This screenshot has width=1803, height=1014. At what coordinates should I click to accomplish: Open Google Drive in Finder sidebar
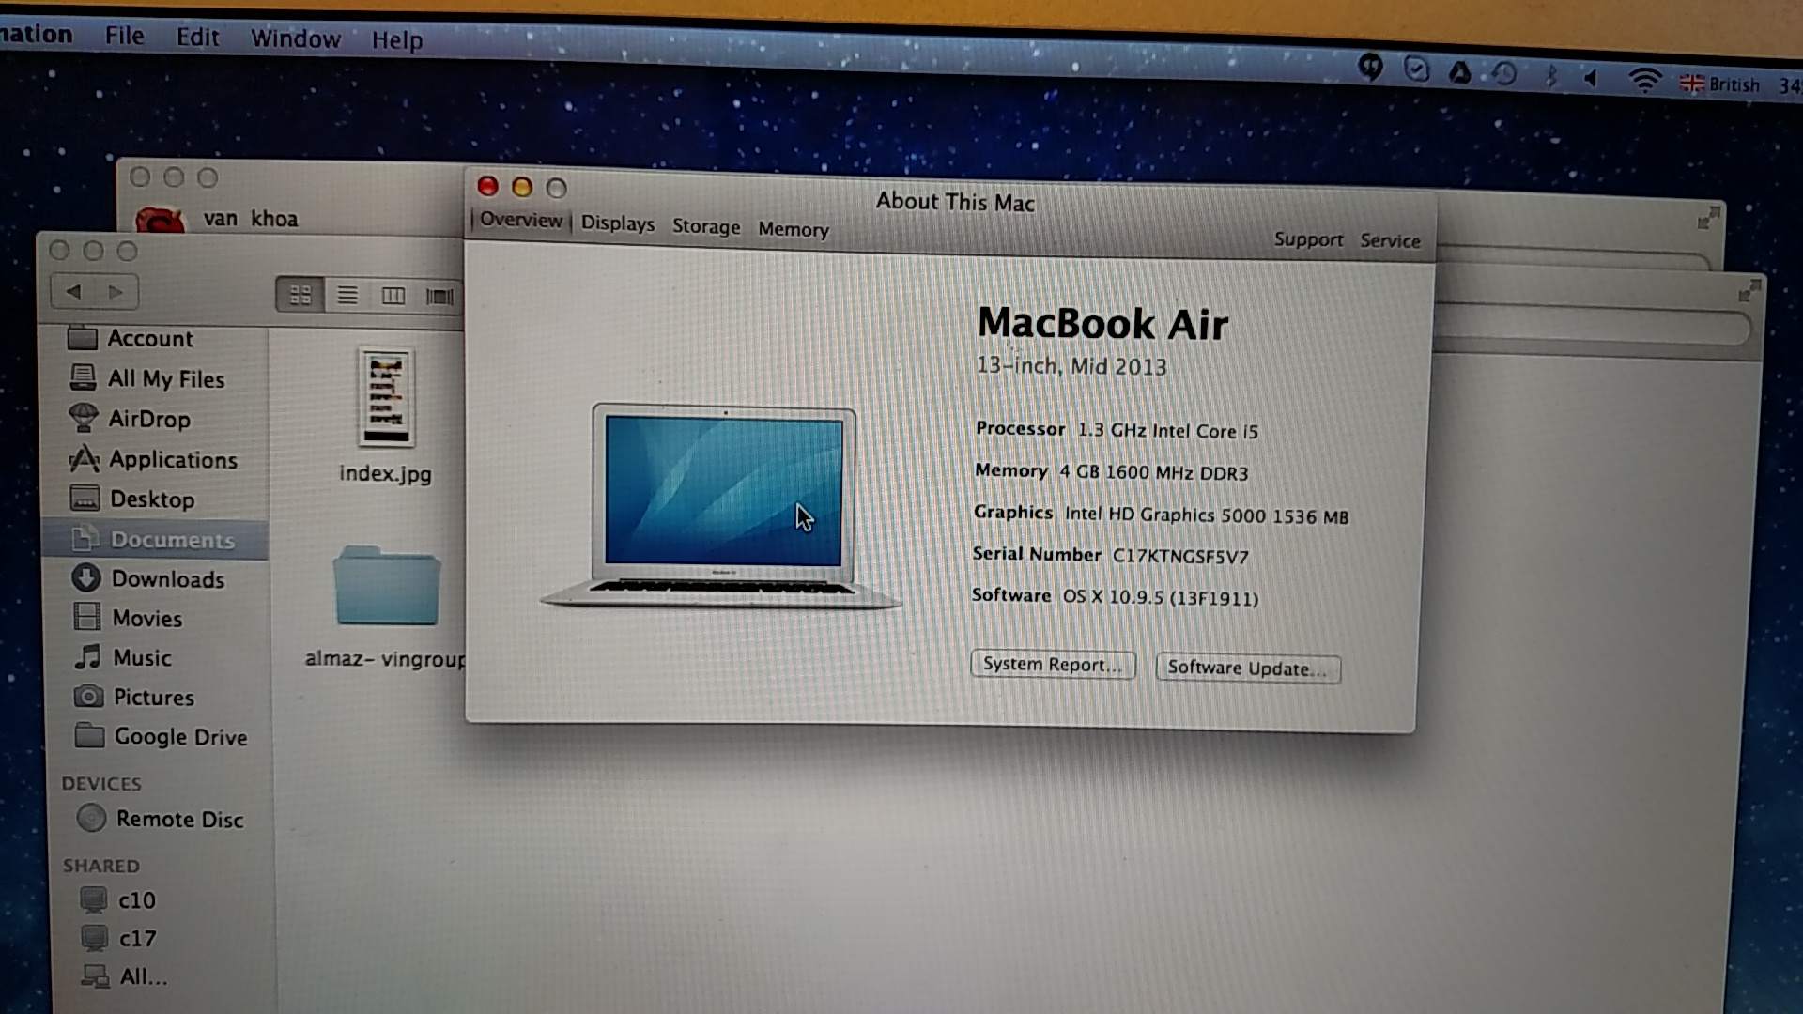[x=162, y=736]
